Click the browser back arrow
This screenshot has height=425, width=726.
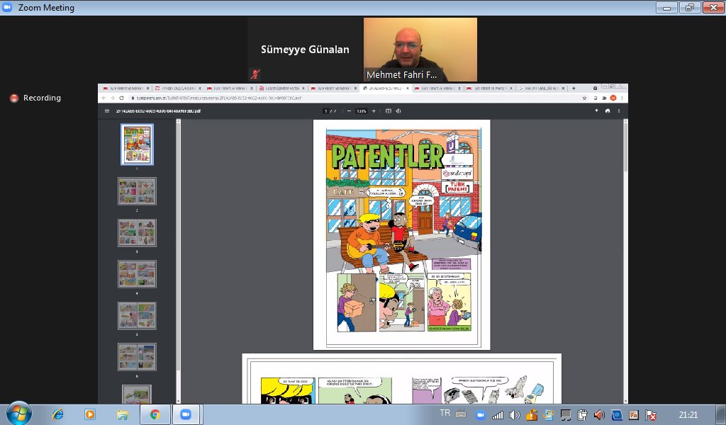coord(104,98)
